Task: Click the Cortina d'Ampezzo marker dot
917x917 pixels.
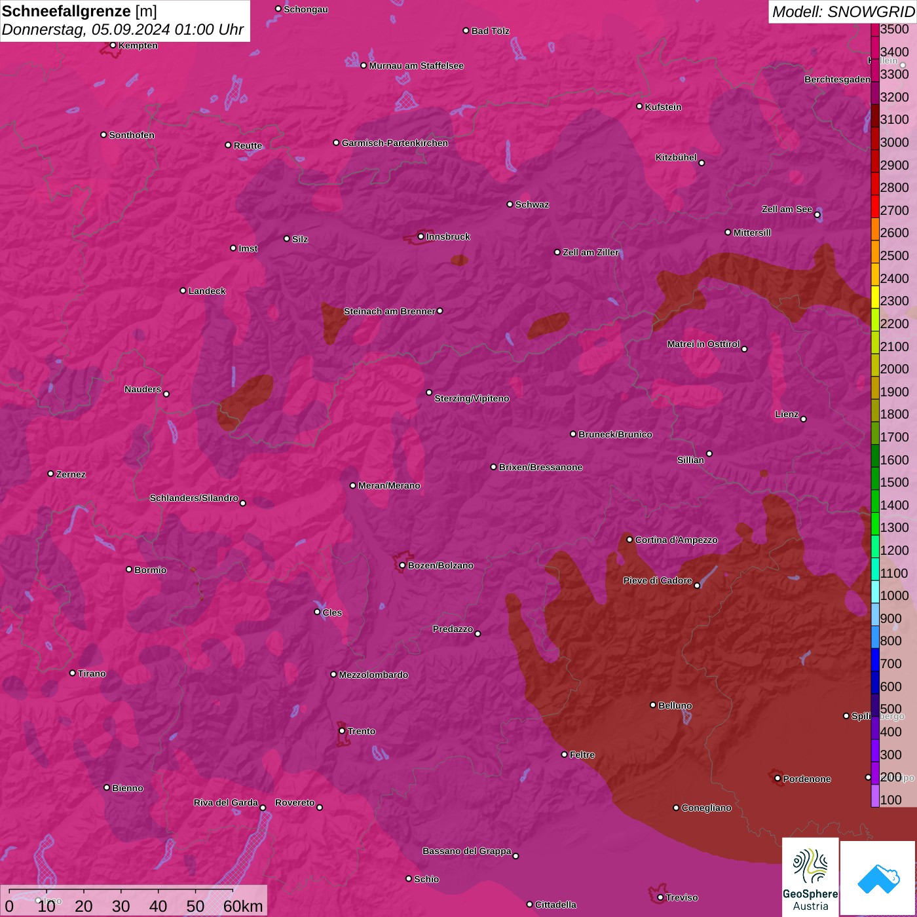Action: tap(629, 540)
